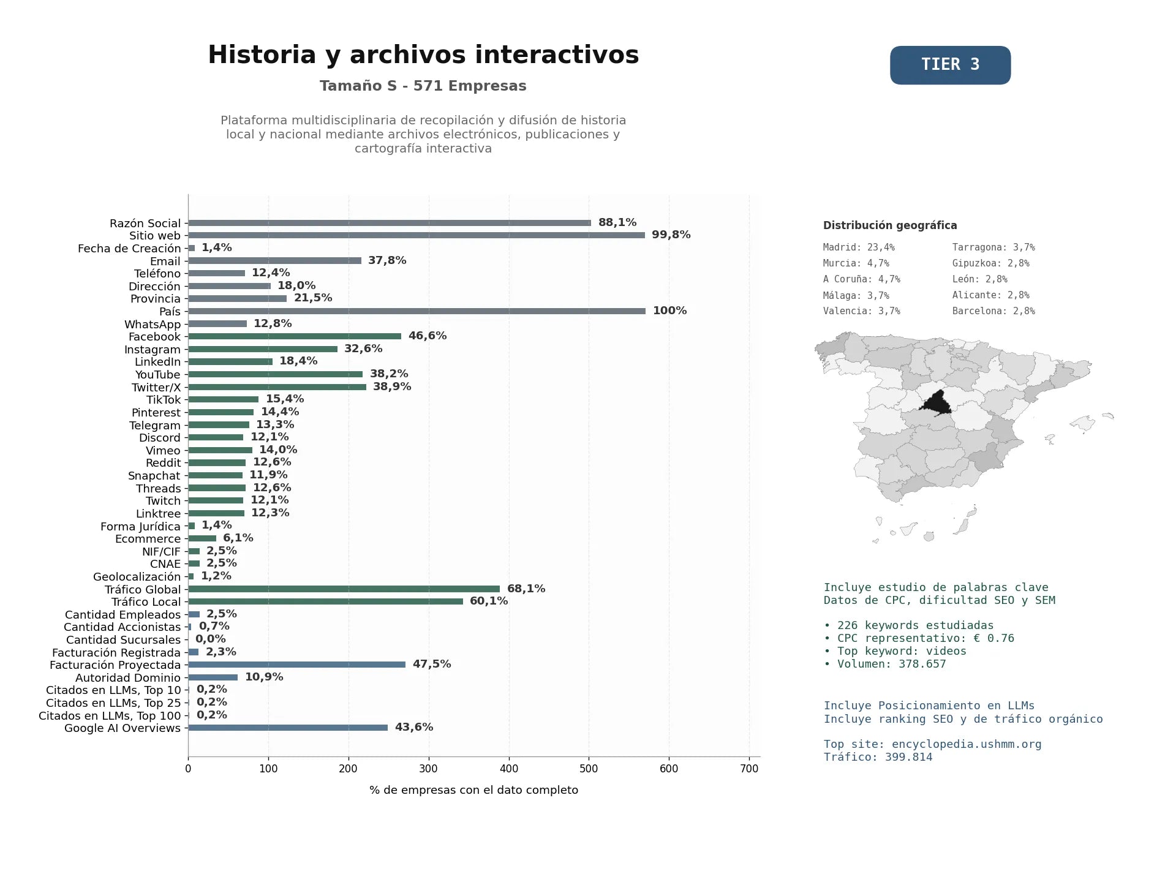
Task: Select the Linktree 12,3% value
Action: coord(270,513)
